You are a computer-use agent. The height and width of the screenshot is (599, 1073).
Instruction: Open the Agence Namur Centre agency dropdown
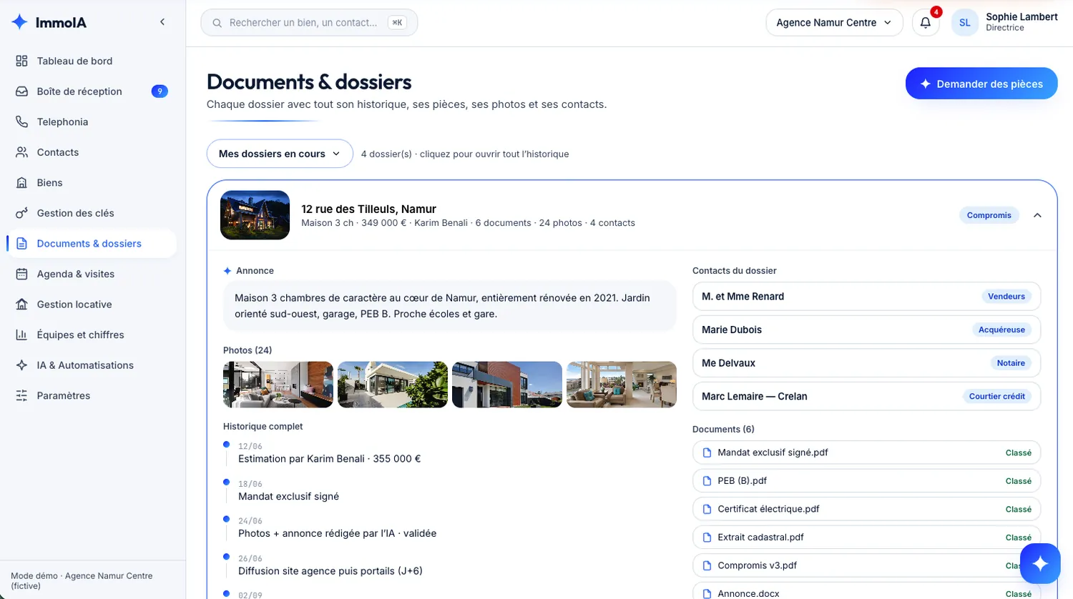tap(834, 23)
